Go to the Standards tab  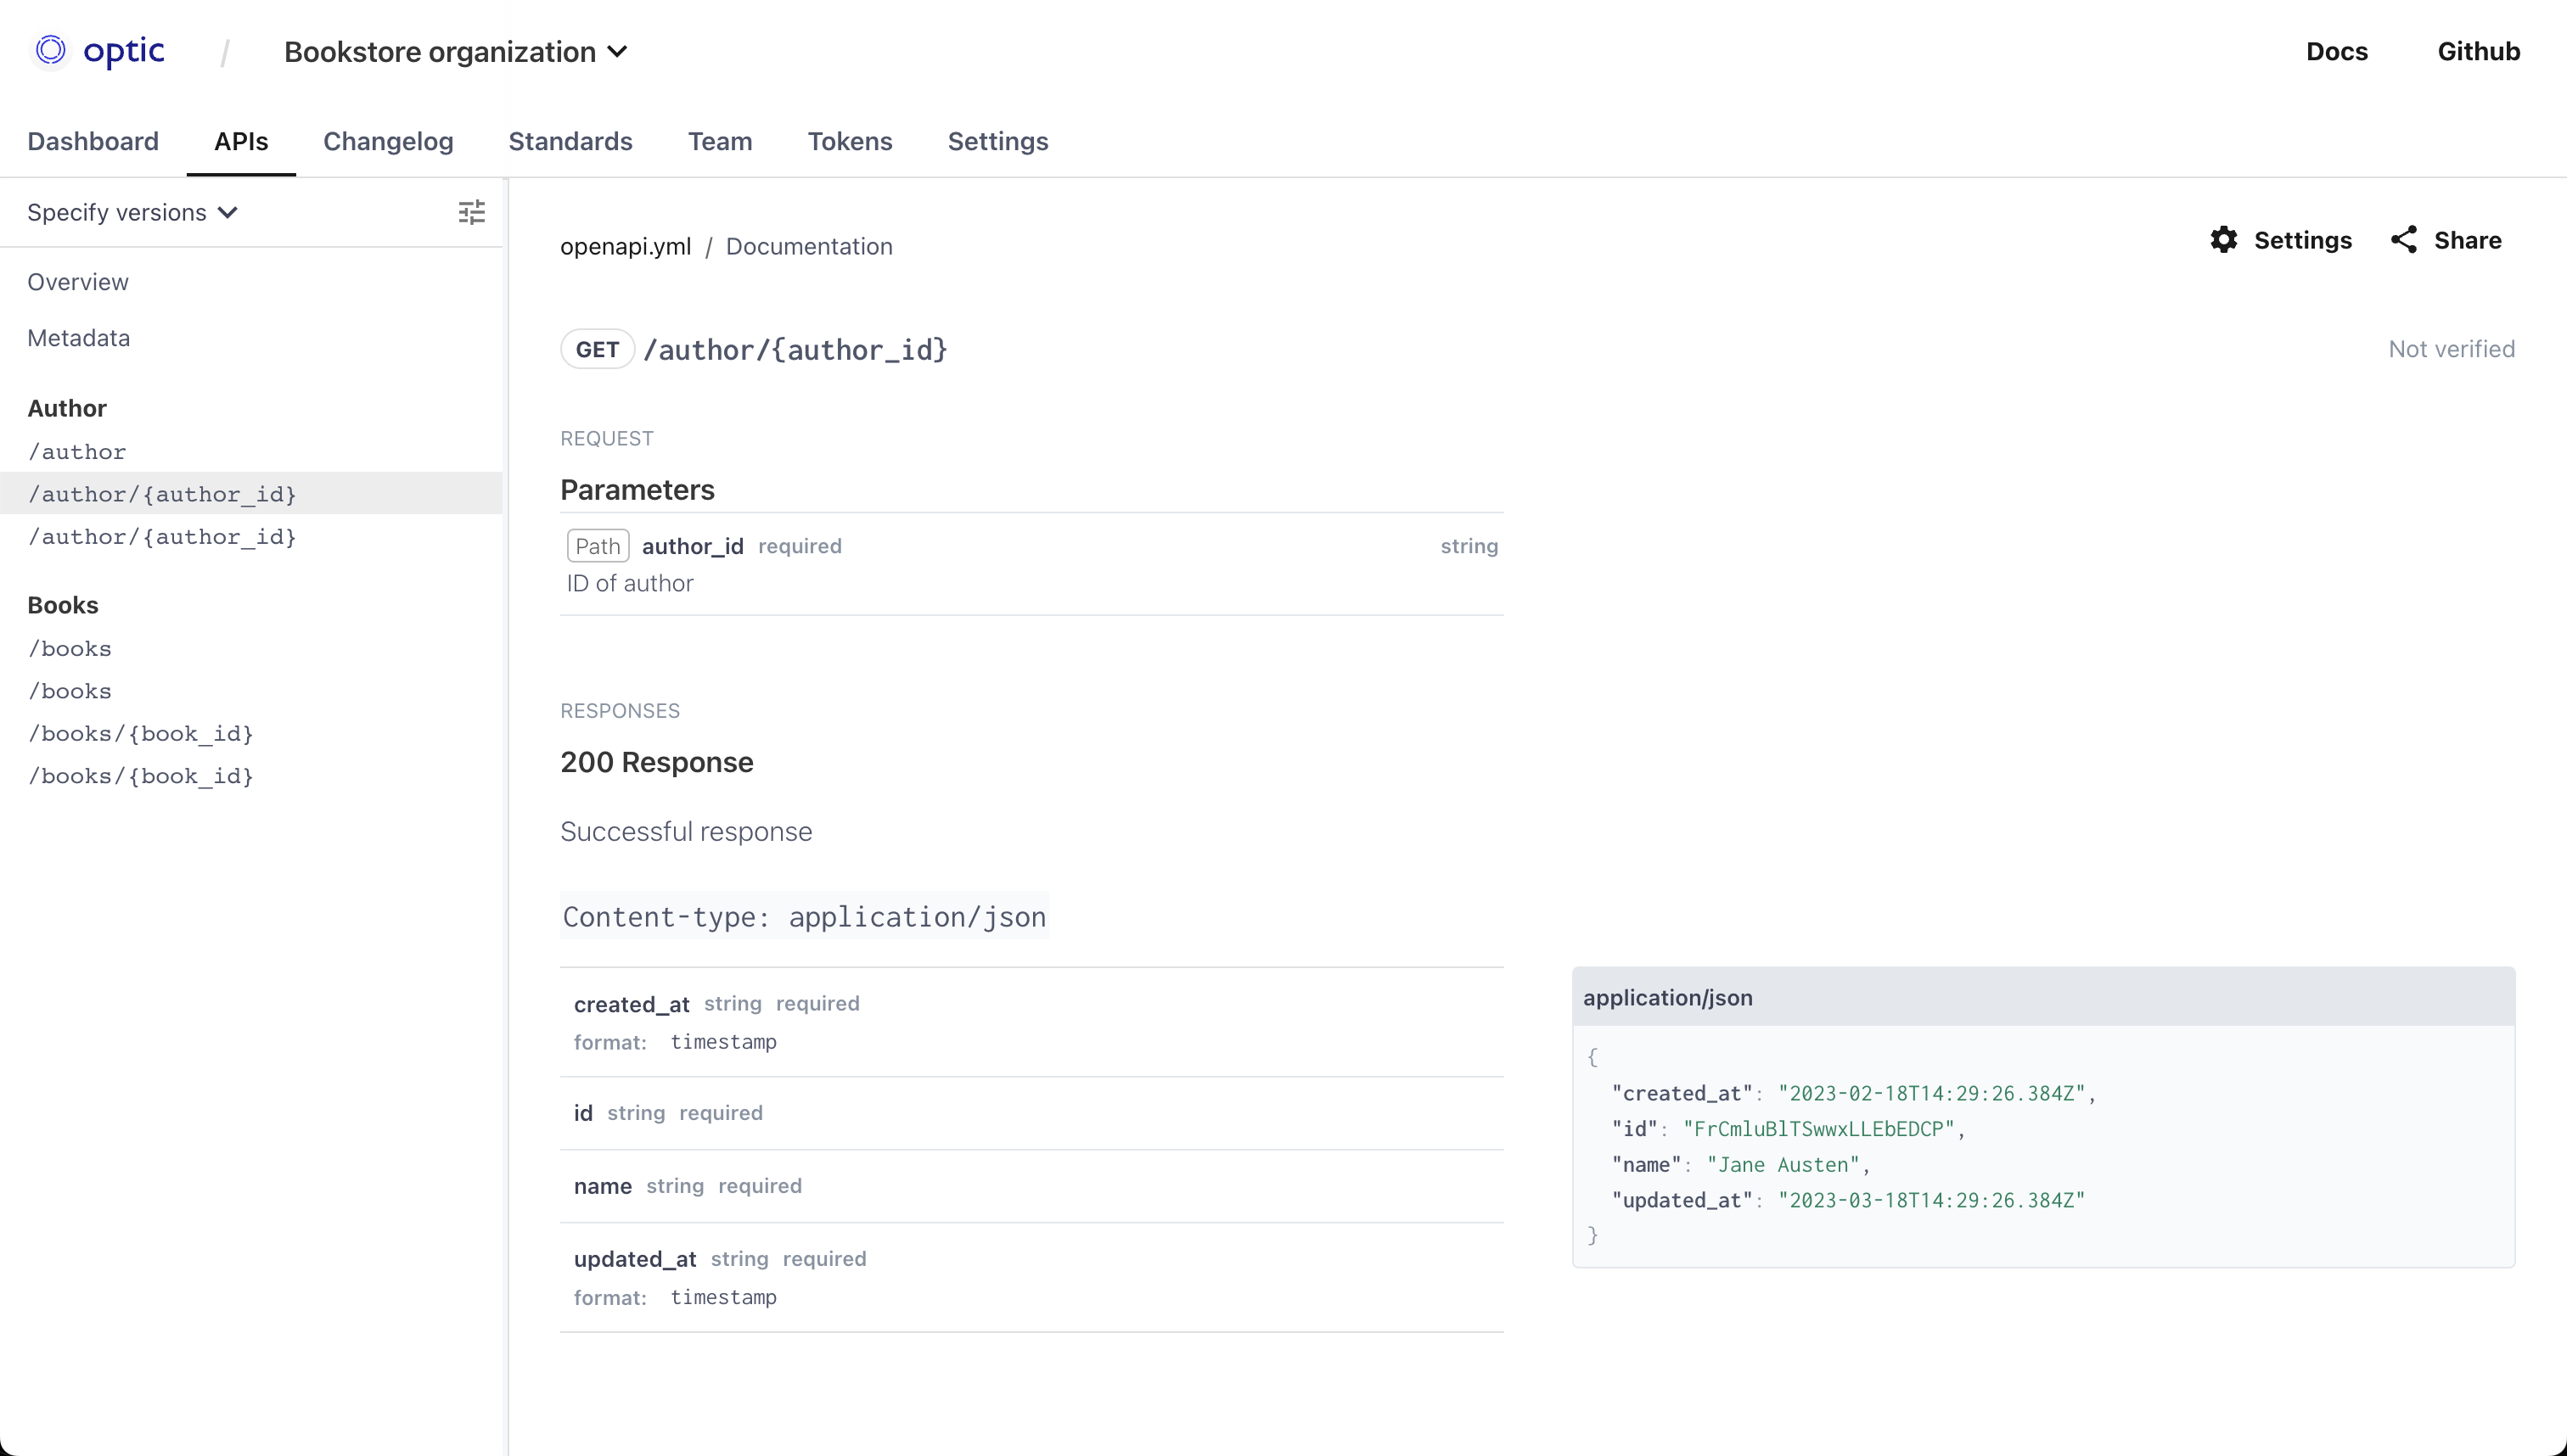(x=570, y=141)
